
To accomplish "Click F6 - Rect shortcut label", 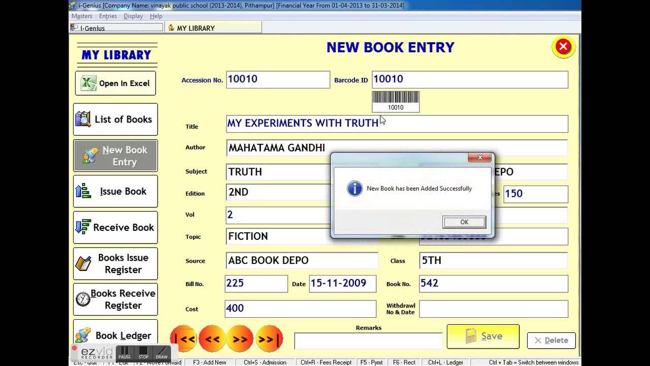I will 404,362.
